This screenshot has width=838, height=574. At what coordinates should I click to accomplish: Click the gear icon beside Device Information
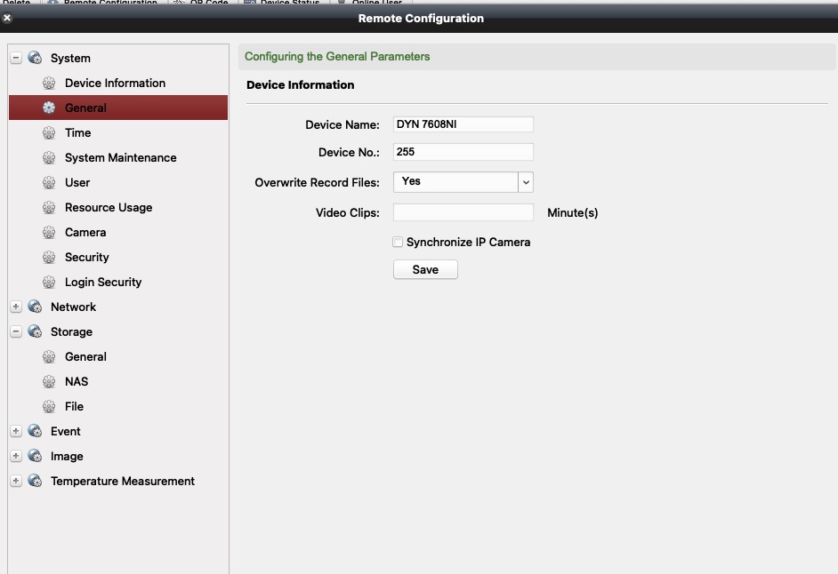tap(49, 84)
